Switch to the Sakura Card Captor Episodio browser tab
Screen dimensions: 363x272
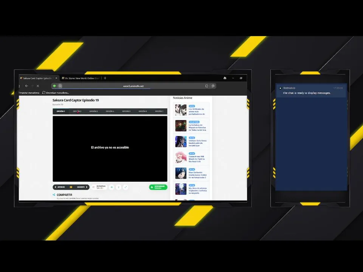(37, 78)
